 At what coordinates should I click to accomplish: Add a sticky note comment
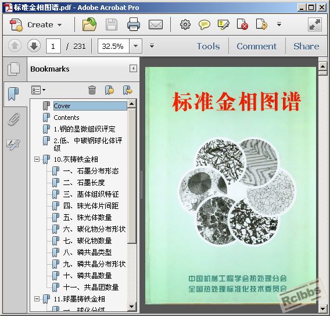click(x=204, y=24)
